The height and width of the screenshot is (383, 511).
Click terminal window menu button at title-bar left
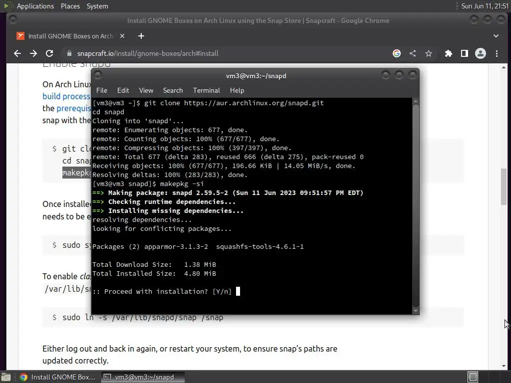98,75
